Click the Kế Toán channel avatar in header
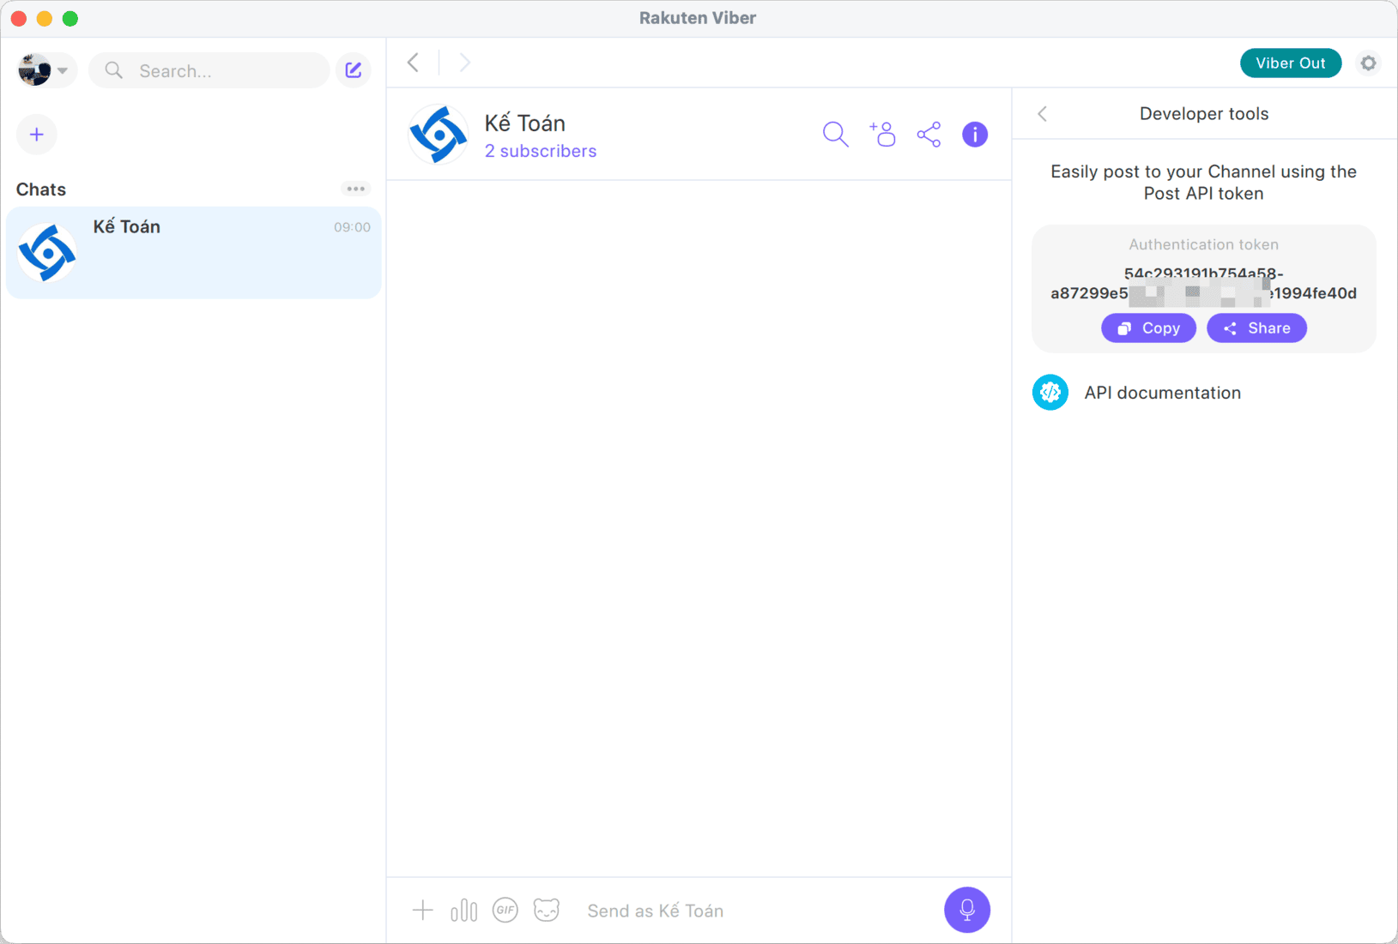The height and width of the screenshot is (944, 1398). [438, 135]
